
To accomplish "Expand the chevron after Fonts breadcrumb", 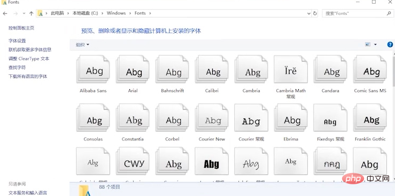I will click(150, 13).
